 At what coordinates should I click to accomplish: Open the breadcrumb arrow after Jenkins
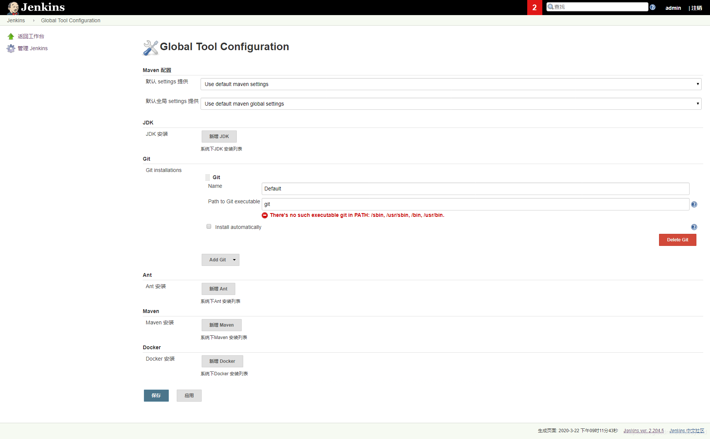coord(34,20)
